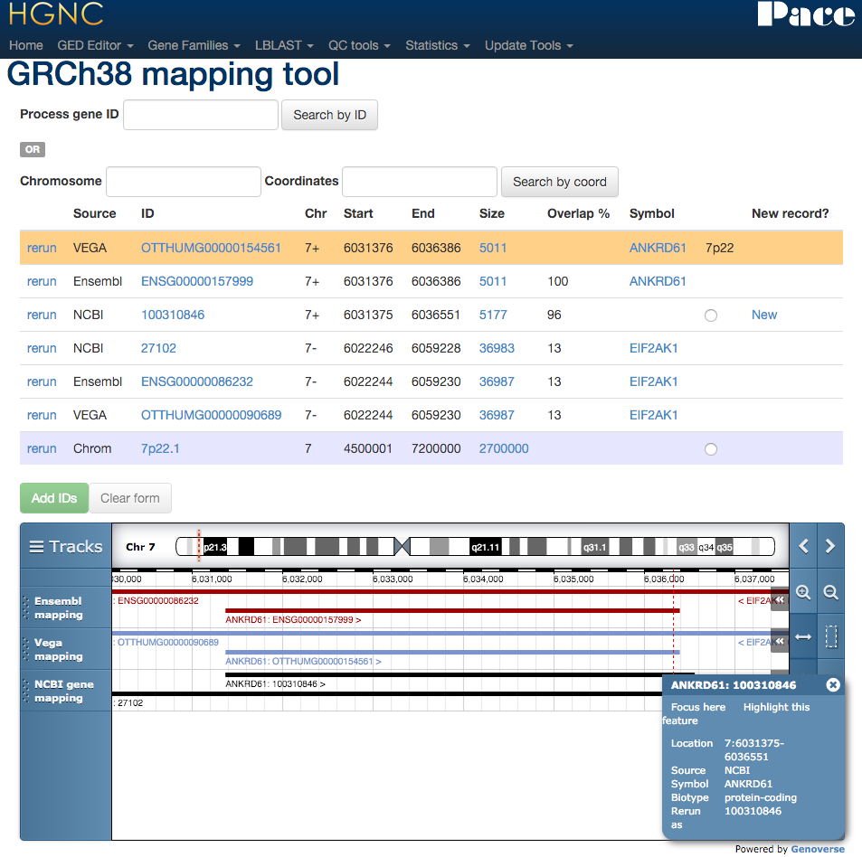The image size is (862, 857).
Task: Open the Tracks menu in genome browser
Action: [x=66, y=546]
